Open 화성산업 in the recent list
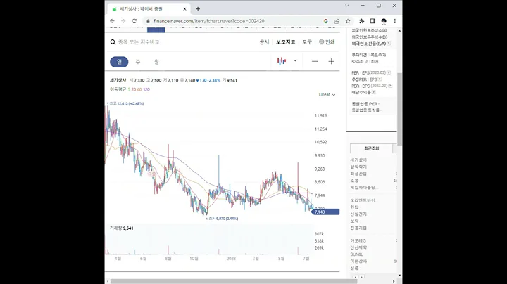Image resolution: width=507 pixels, height=284 pixels. tap(358, 174)
